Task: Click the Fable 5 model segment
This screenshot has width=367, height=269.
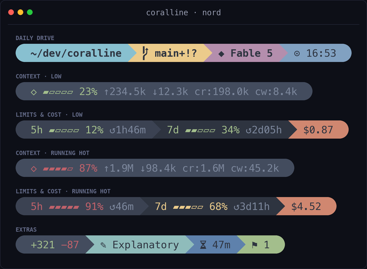Action: 245,53
